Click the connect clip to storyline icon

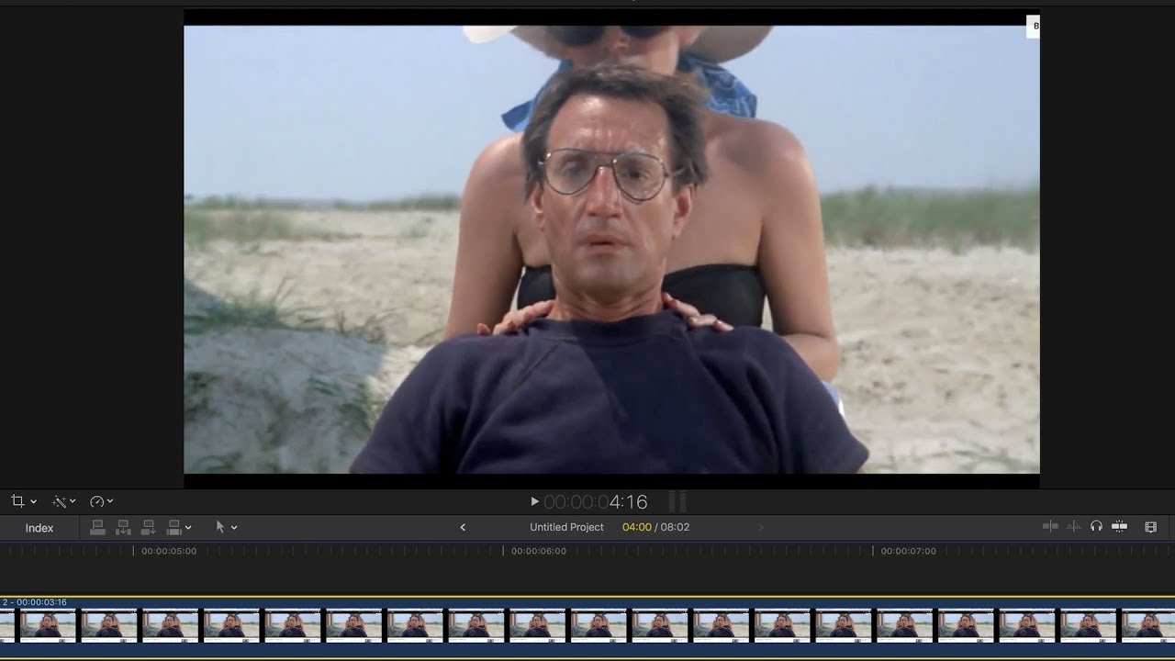click(97, 527)
